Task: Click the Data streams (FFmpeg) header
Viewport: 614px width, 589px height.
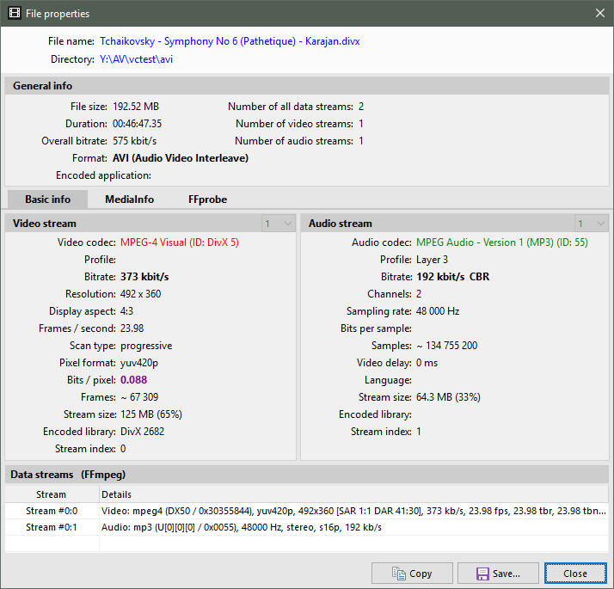Action: click(x=307, y=475)
